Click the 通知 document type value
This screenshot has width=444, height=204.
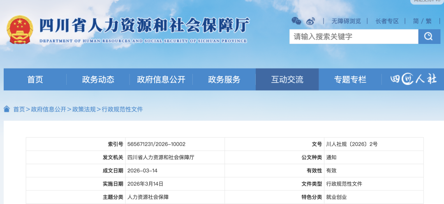[x=331, y=157]
